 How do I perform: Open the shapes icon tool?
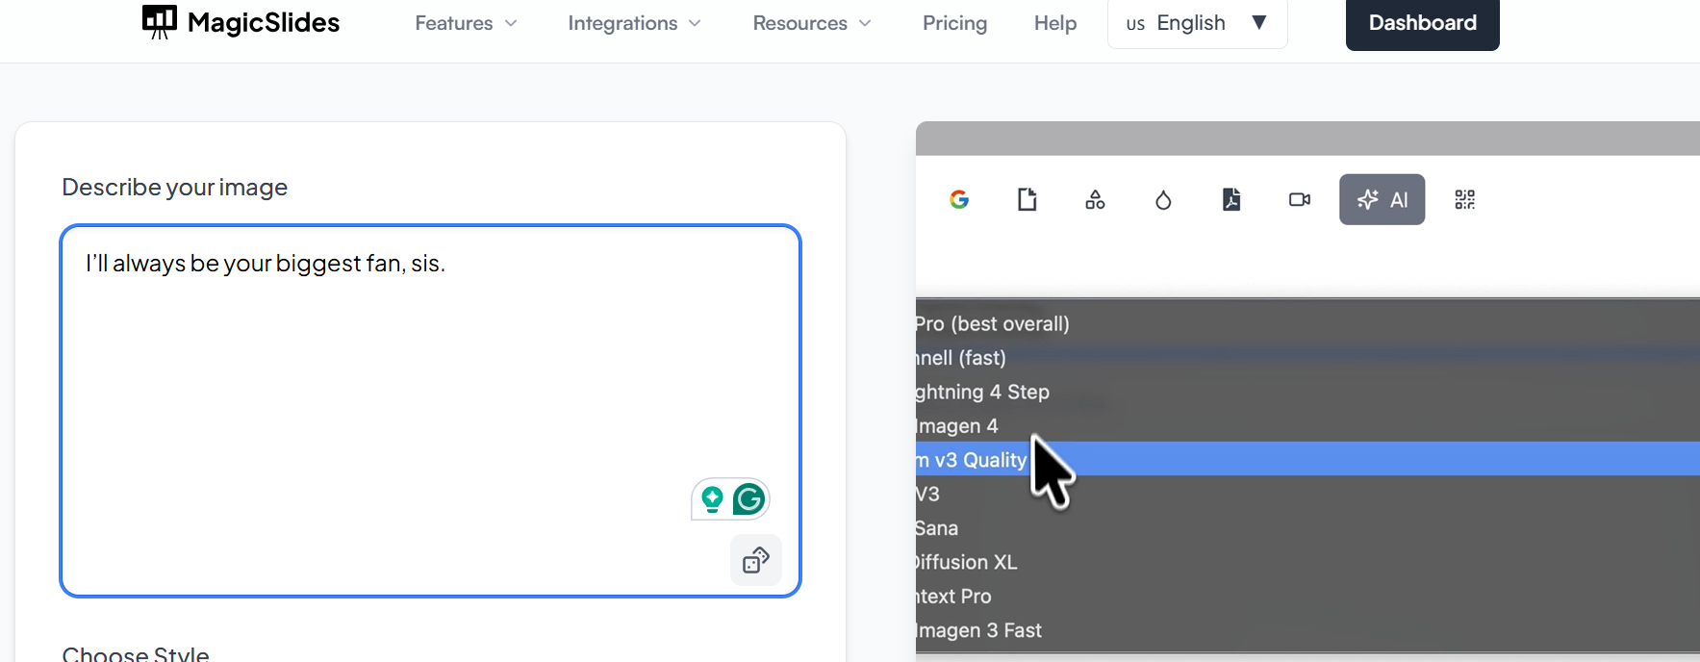coord(1095,199)
